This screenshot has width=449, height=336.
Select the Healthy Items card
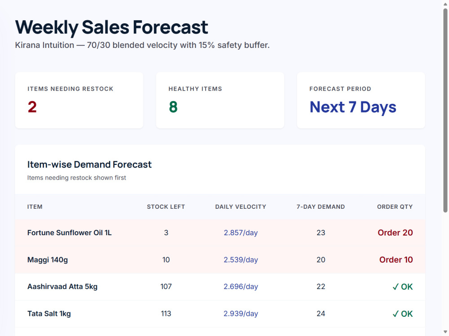220,100
